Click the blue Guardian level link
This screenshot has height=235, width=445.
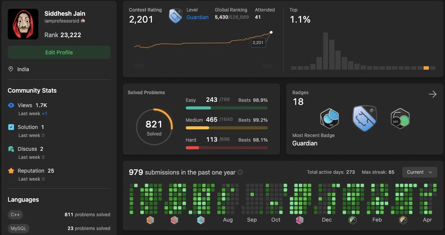pos(198,17)
